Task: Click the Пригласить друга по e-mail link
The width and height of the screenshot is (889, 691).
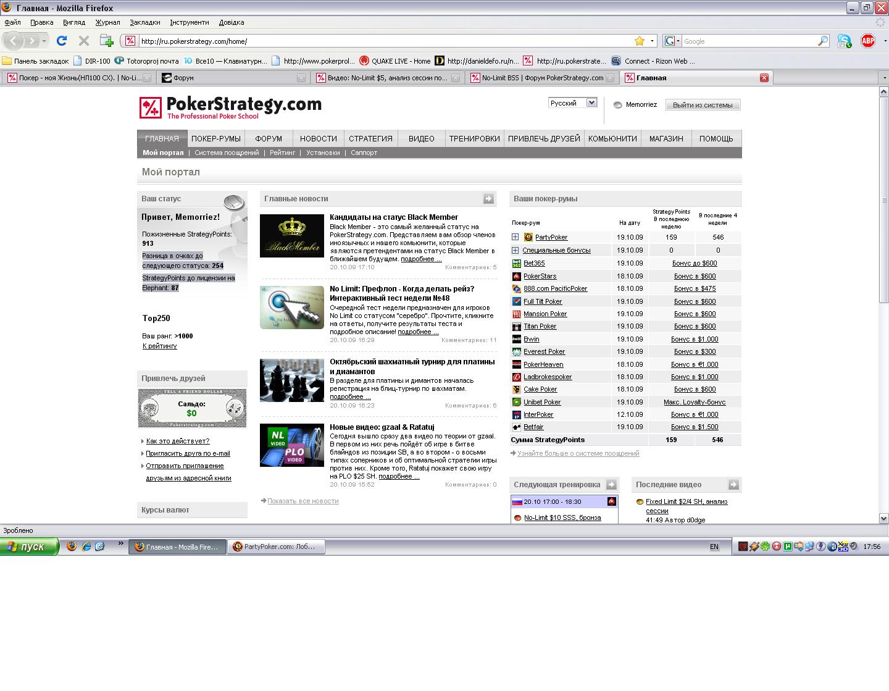Action: point(188,453)
